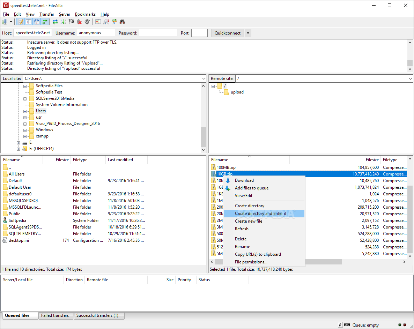Screen dimensions: 414x329
Task: Toggle processing of the transfer queue
Action: [63, 22]
